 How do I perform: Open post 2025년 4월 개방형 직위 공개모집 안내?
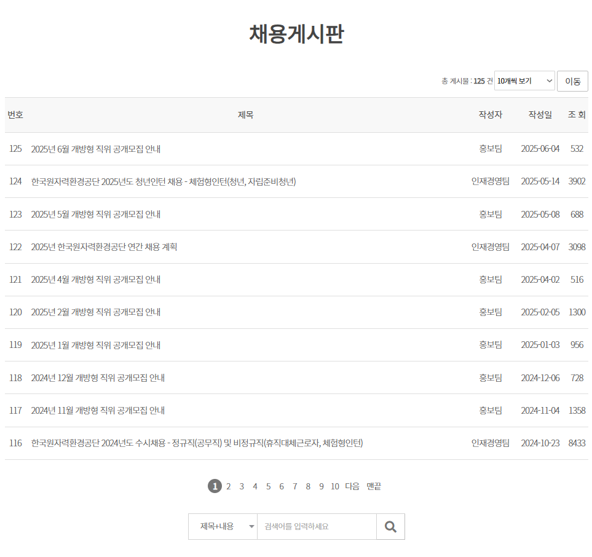pyautogui.click(x=95, y=280)
